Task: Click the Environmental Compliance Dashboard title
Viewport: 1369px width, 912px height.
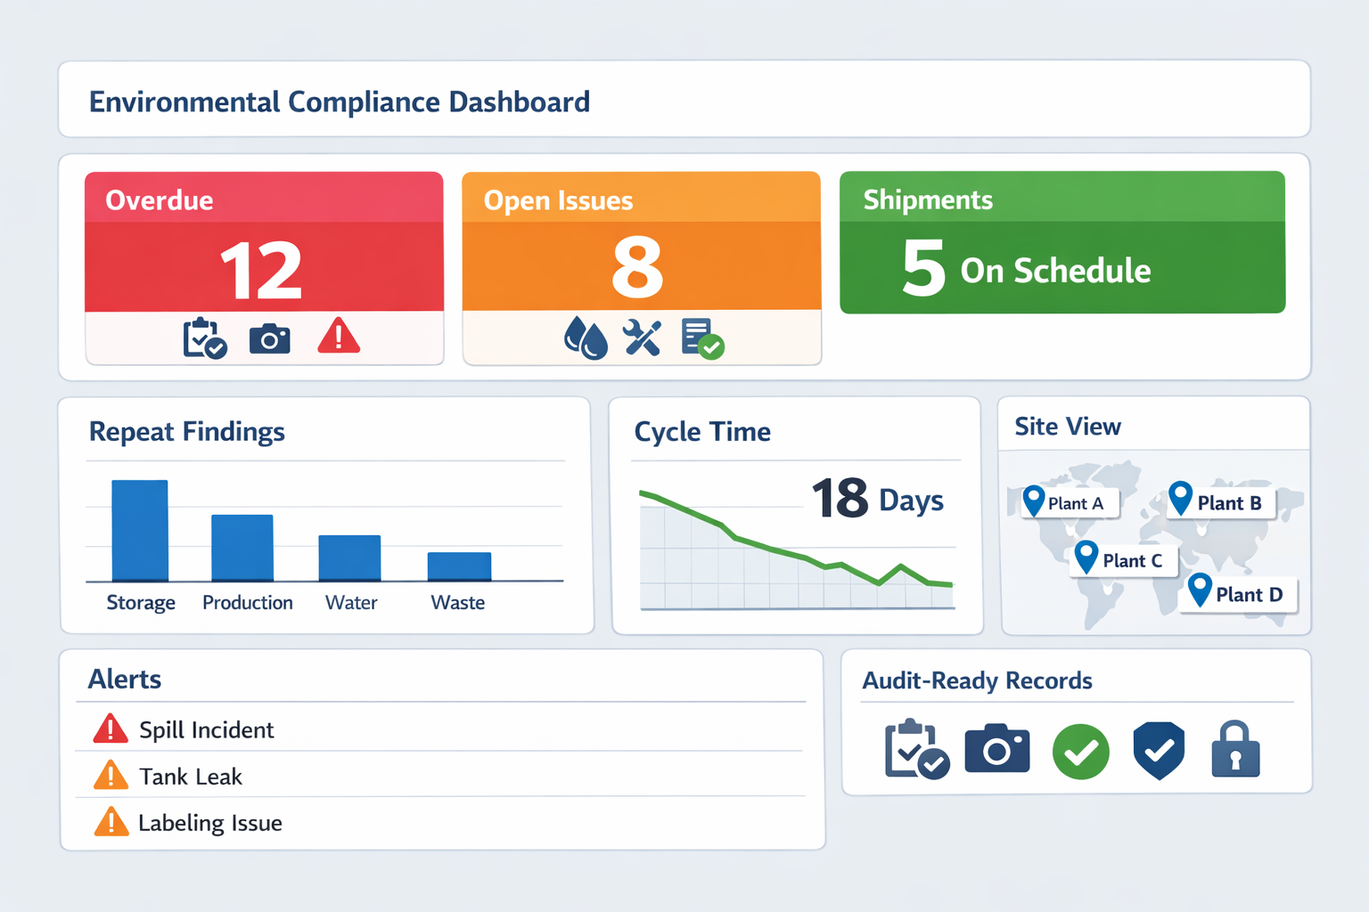Action: click(x=339, y=102)
